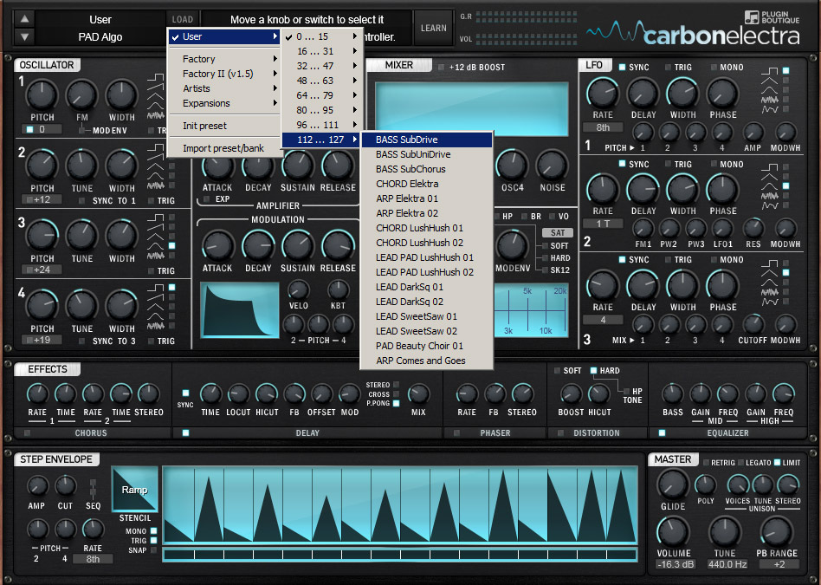The image size is (821, 585).
Task: Turn the KBT knob
Action: 339,289
